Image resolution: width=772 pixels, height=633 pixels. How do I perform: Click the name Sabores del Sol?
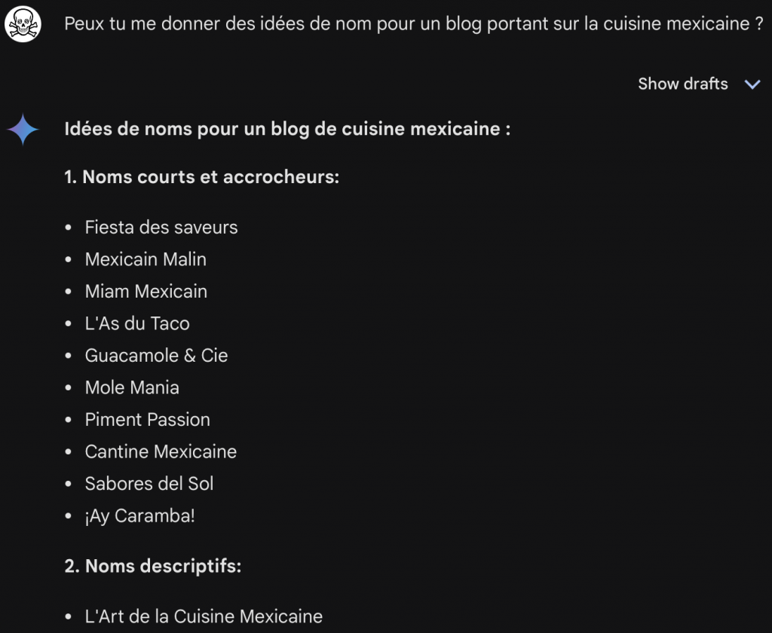[x=149, y=484]
